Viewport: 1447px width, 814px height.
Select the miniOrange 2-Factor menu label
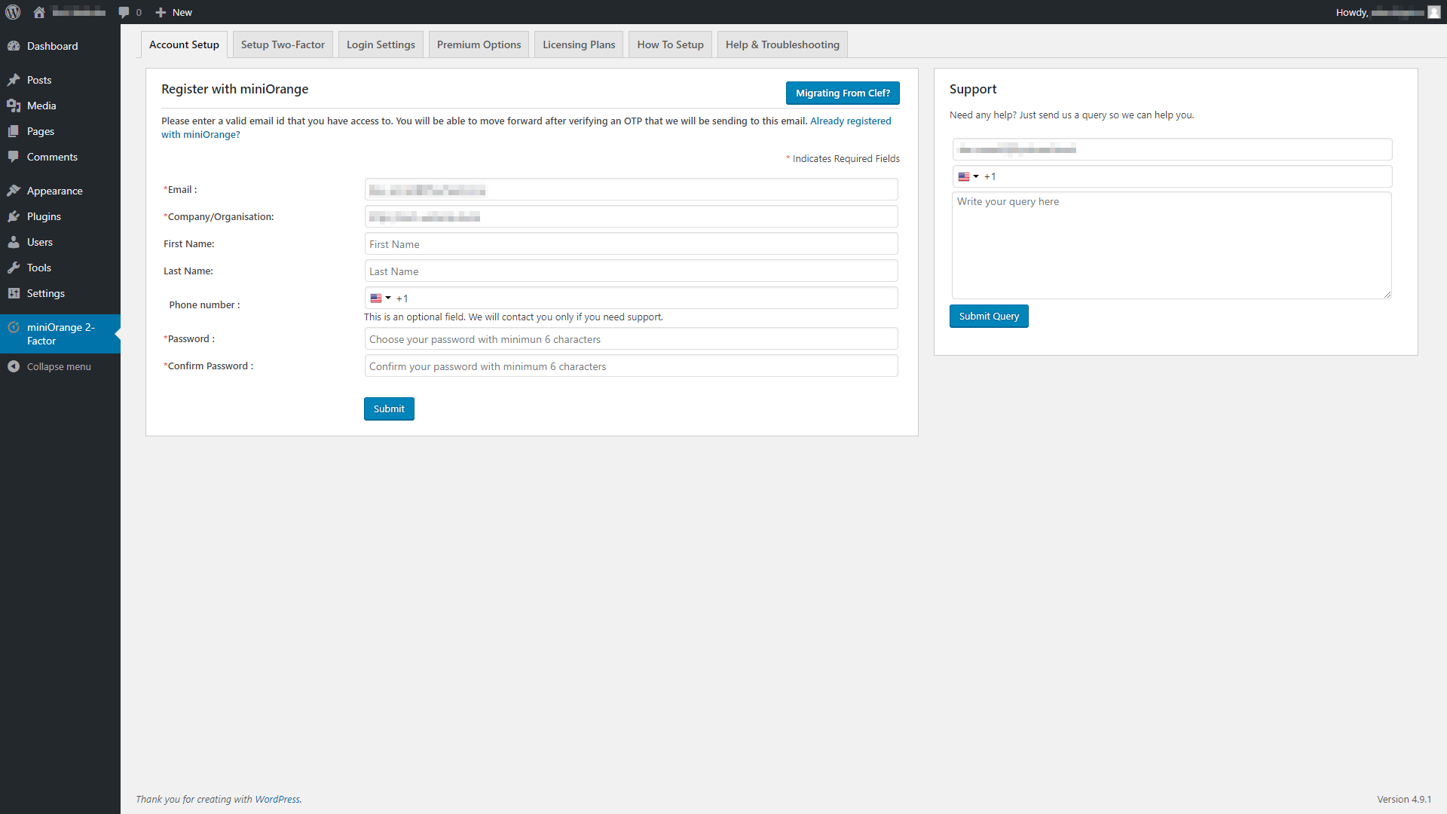pyautogui.click(x=61, y=334)
